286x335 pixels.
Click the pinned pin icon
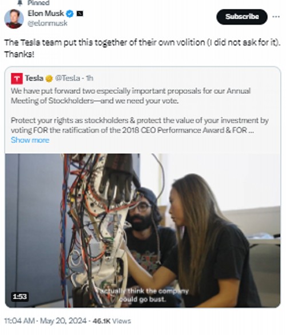tap(20, 3)
